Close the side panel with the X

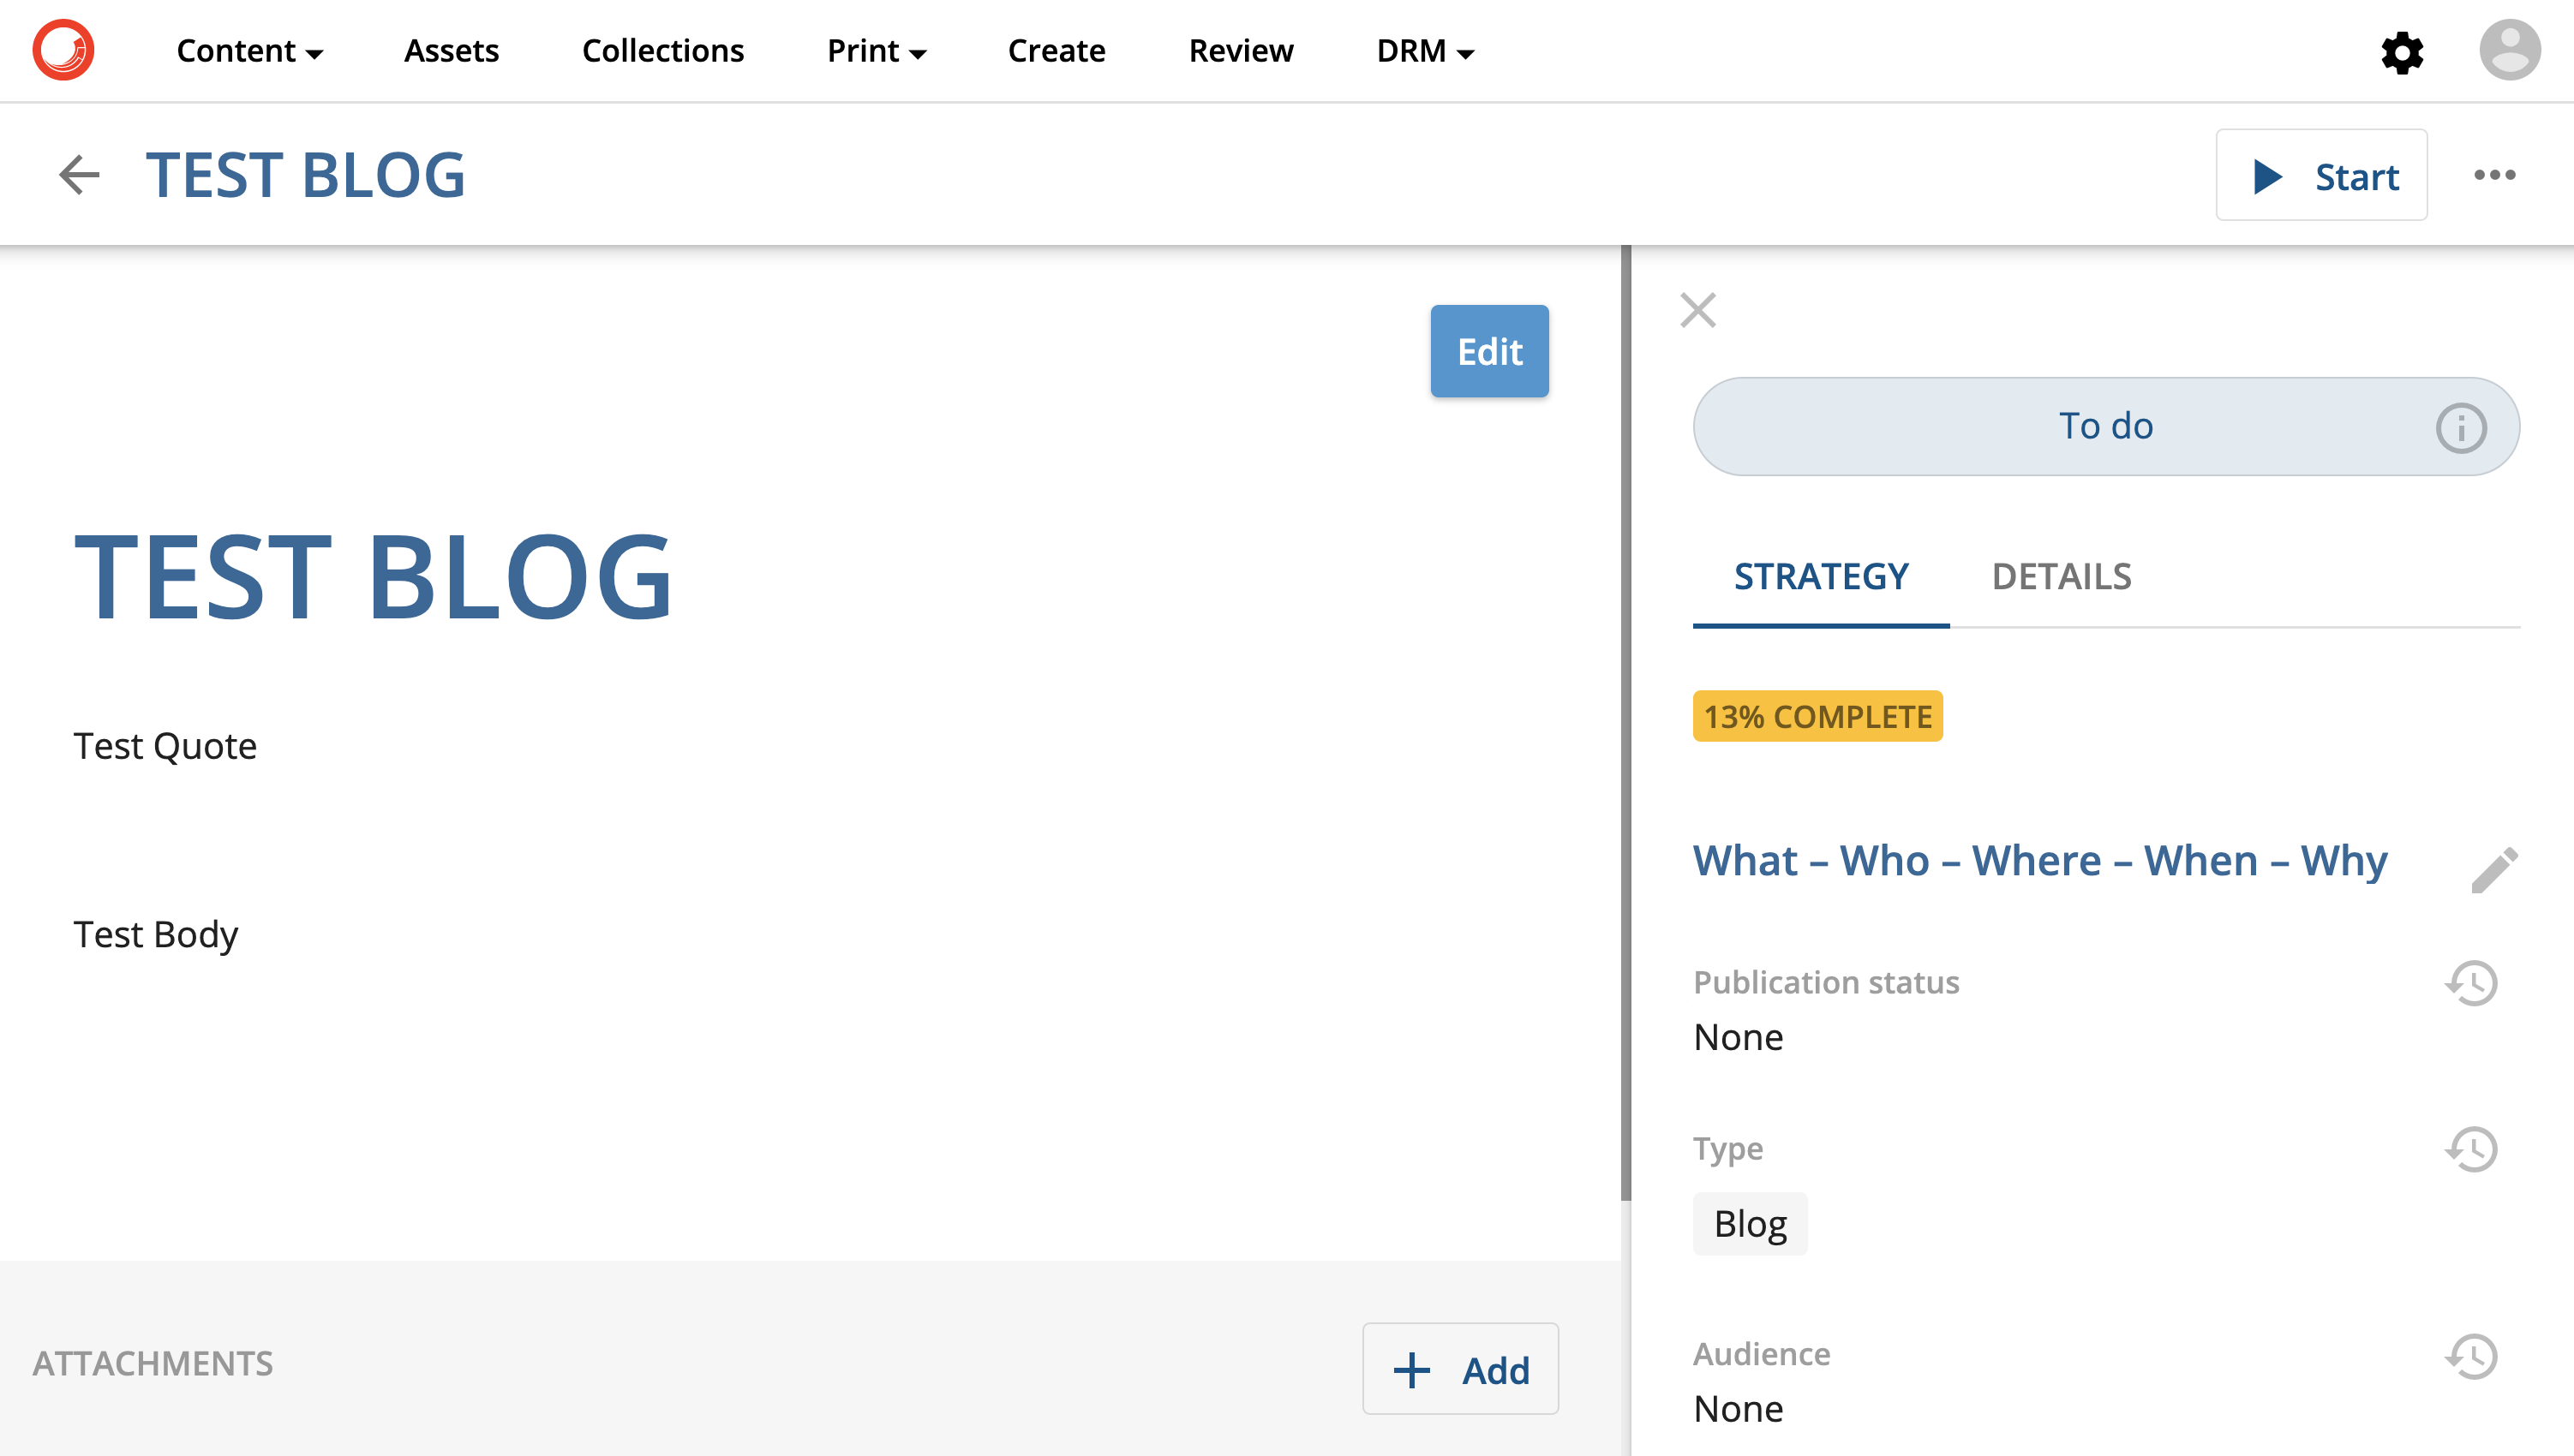pyautogui.click(x=1697, y=310)
